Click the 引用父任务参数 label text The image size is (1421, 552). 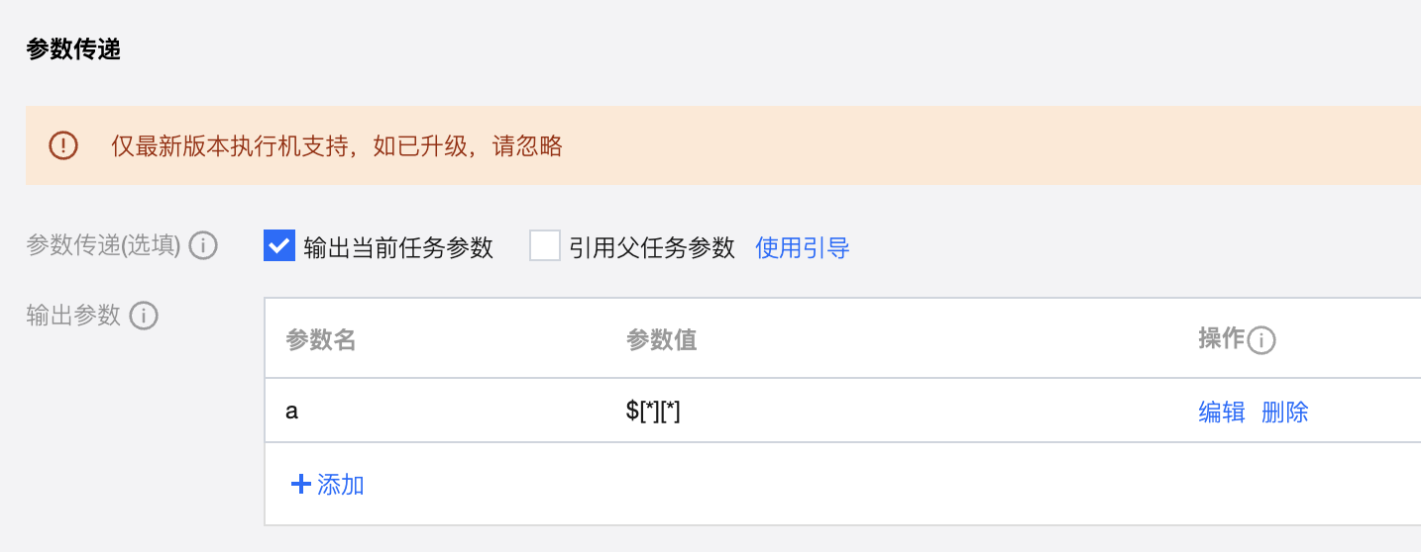pos(651,247)
